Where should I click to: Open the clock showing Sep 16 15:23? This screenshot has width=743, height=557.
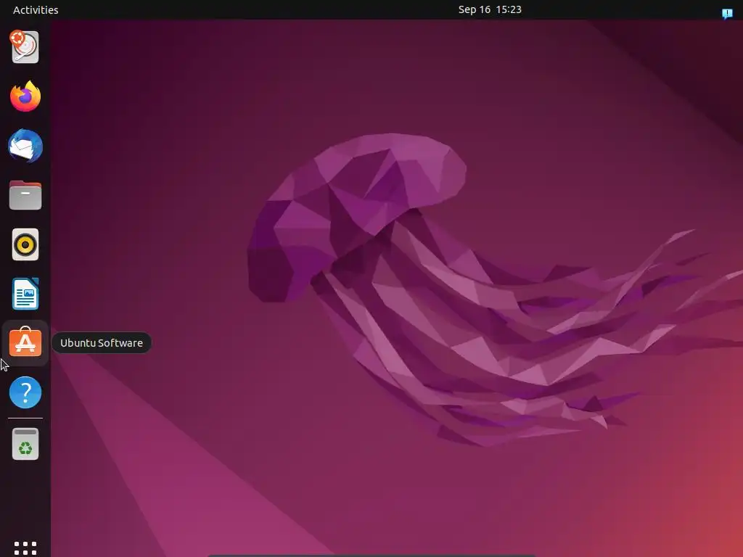(490, 9)
